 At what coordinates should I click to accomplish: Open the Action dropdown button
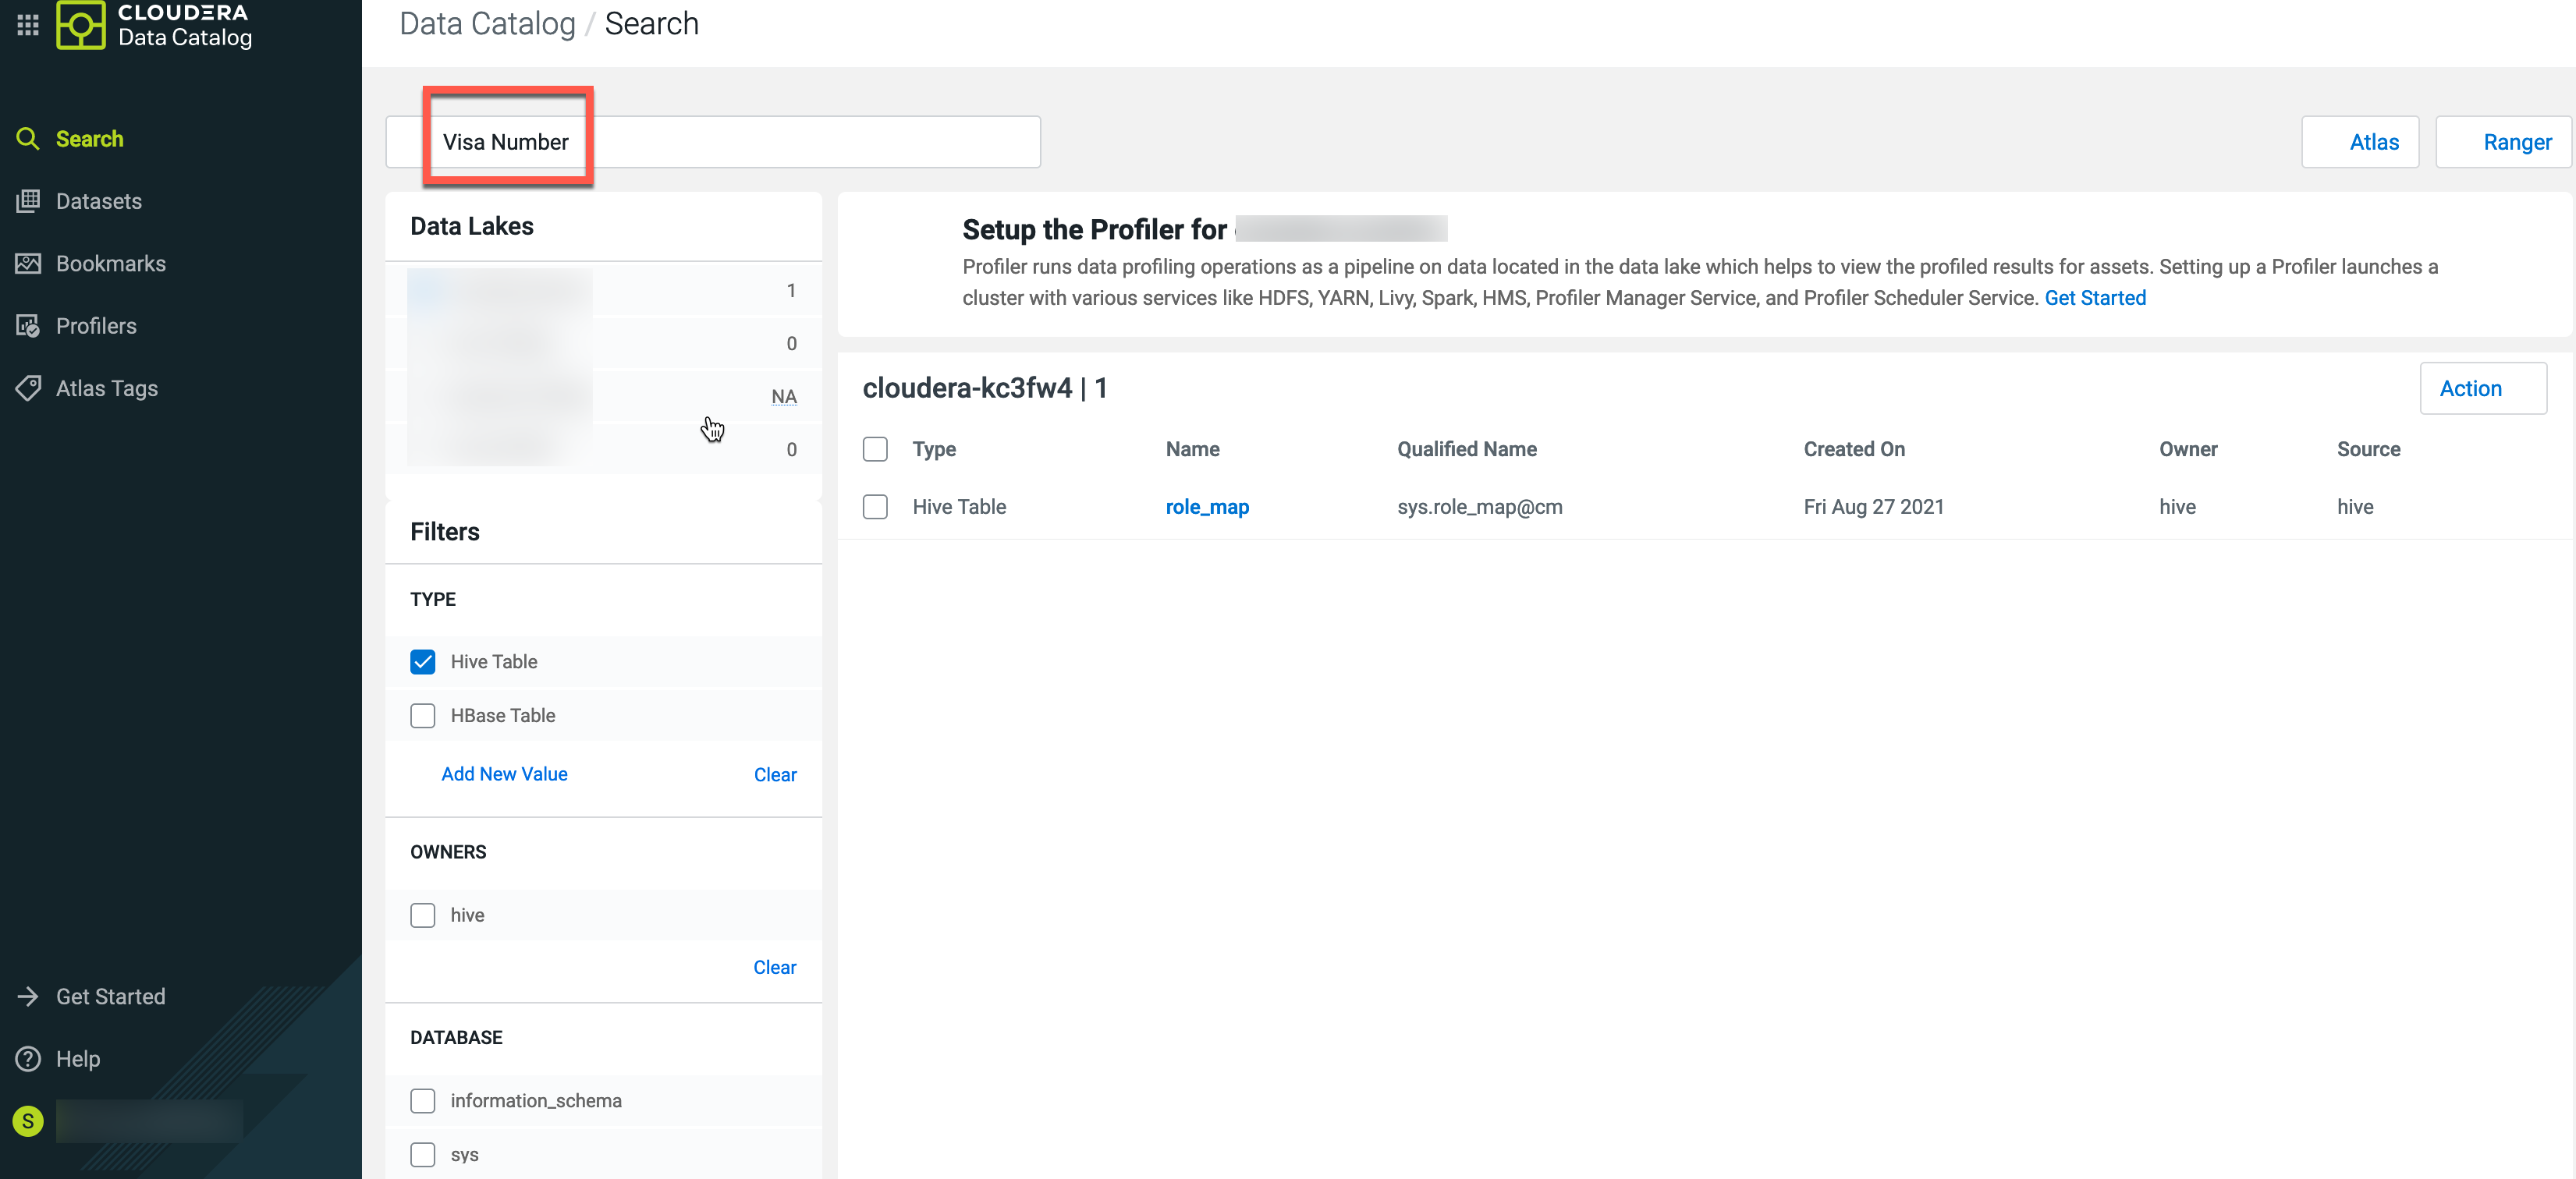(x=2482, y=388)
